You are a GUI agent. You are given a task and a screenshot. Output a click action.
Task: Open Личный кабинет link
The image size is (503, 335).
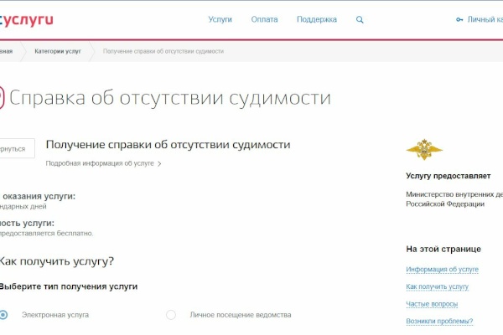click(x=485, y=19)
